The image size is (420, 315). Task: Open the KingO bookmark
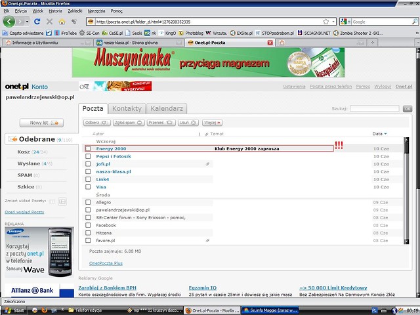167,33
